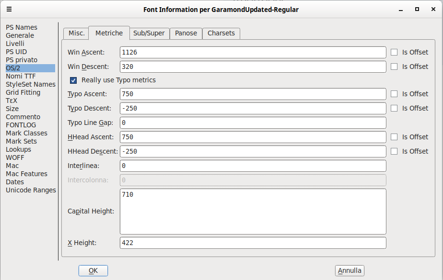Open the Generale section

[x=20, y=35]
